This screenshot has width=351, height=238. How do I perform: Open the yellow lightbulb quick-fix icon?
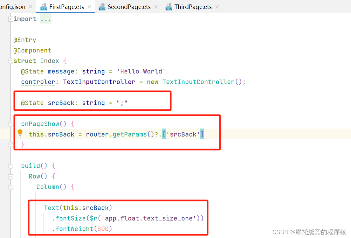20,133
